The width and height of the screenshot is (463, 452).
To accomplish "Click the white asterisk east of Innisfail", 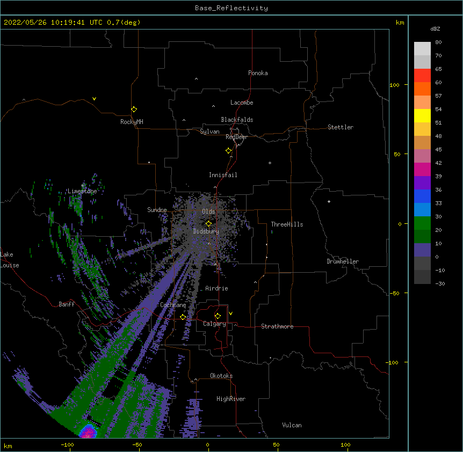I will [x=270, y=163].
